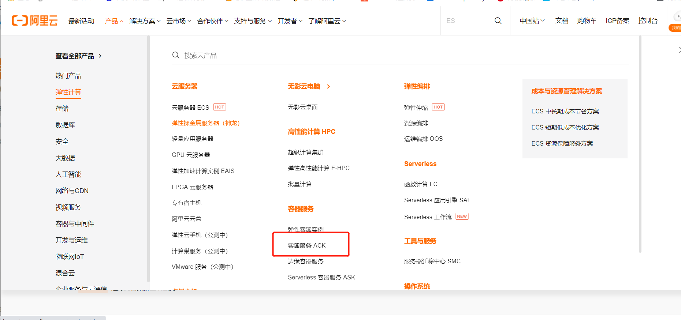Open 资源编排 product

tap(416, 123)
